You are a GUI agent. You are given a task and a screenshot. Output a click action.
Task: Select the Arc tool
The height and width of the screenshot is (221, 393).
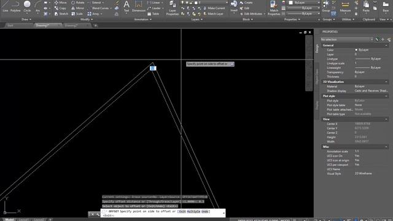pyautogui.click(x=37, y=6)
